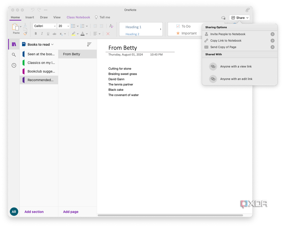Open the notebooks sidebar bookshelf icon
Viewport: 286px width, 227px height.
(x=14, y=44)
